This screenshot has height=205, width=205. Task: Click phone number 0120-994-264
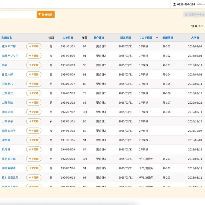click(x=186, y=4)
